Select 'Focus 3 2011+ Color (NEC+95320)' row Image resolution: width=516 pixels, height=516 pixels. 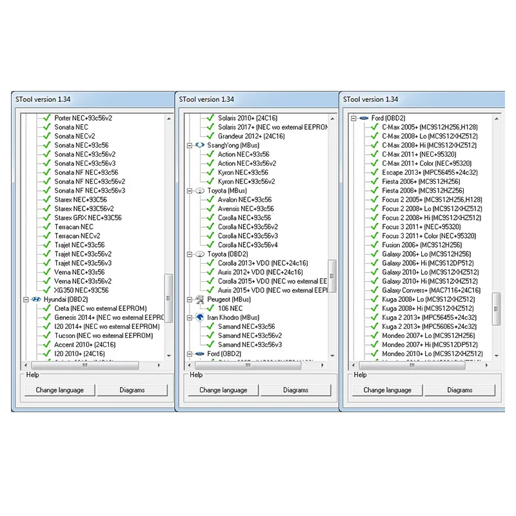click(429, 236)
